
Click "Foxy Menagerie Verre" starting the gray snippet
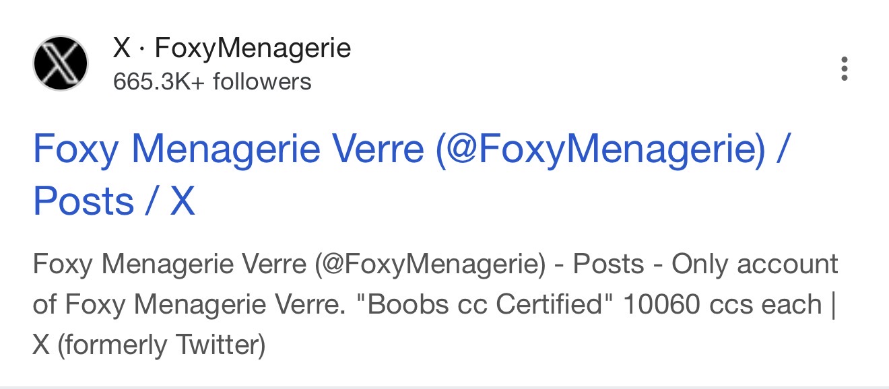click(x=169, y=264)
